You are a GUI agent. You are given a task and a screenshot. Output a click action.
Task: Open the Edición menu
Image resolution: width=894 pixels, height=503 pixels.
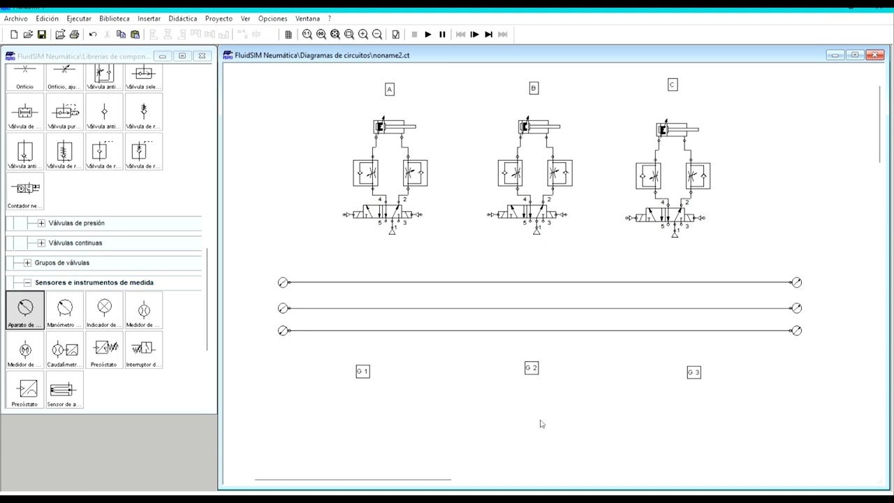pyautogui.click(x=47, y=19)
